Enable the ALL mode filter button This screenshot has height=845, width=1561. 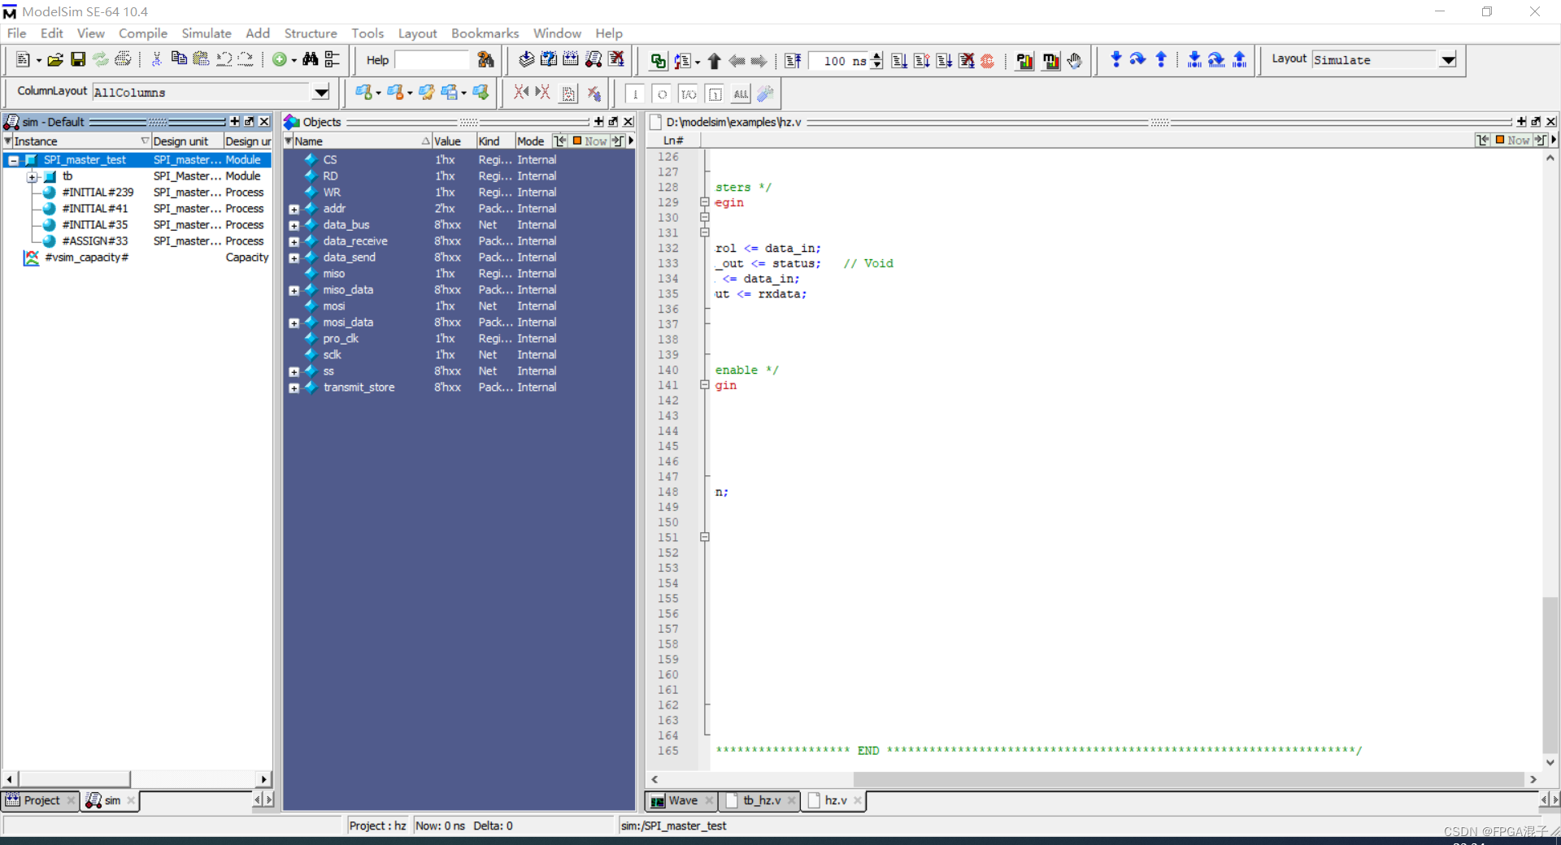point(741,94)
